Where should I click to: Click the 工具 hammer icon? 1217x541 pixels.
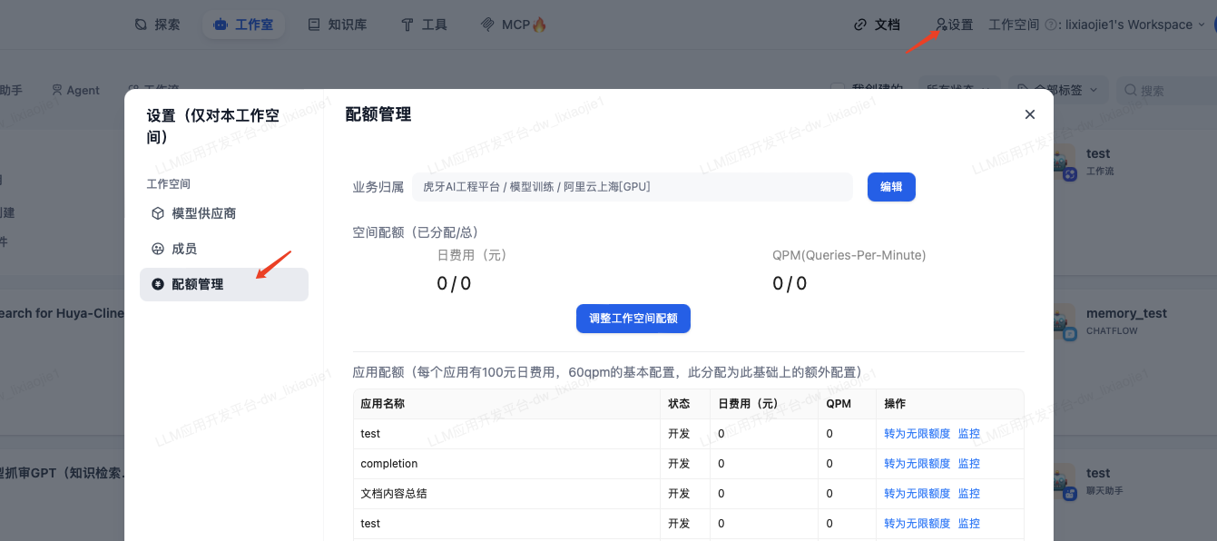coord(407,25)
